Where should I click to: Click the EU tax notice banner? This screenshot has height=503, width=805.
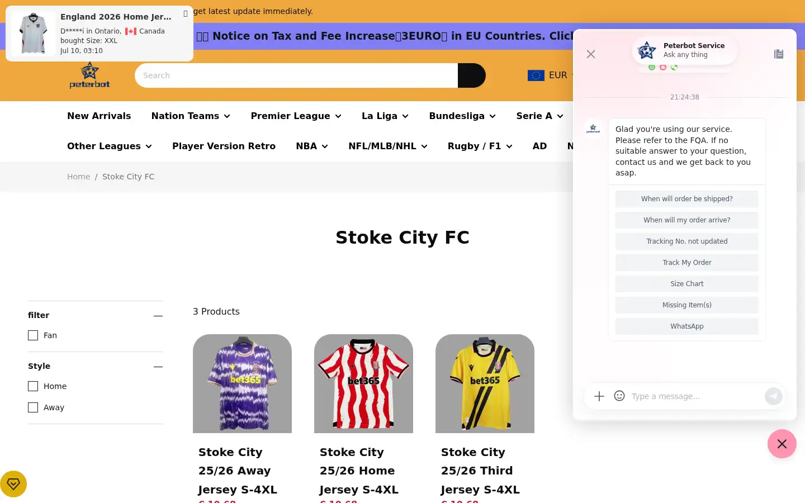(385, 36)
